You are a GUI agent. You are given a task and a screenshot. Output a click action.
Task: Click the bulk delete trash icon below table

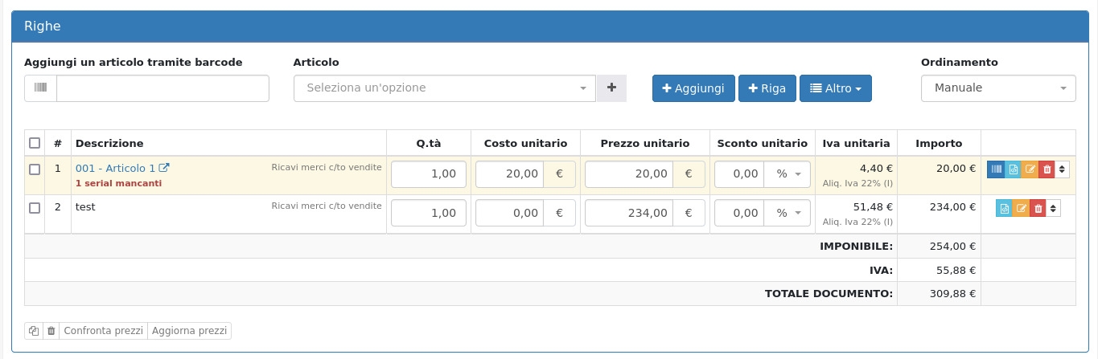(x=51, y=331)
